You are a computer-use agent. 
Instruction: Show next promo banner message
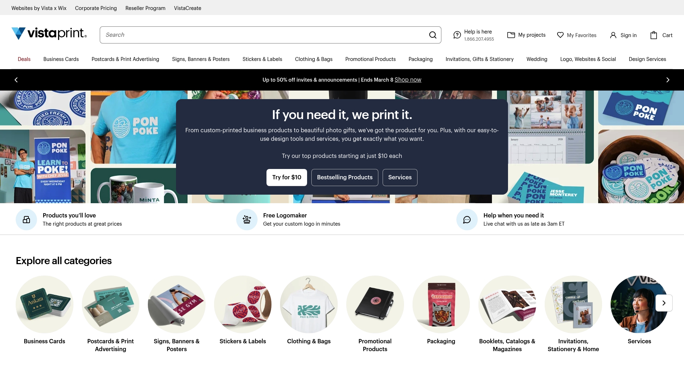[x=668, y=80]
